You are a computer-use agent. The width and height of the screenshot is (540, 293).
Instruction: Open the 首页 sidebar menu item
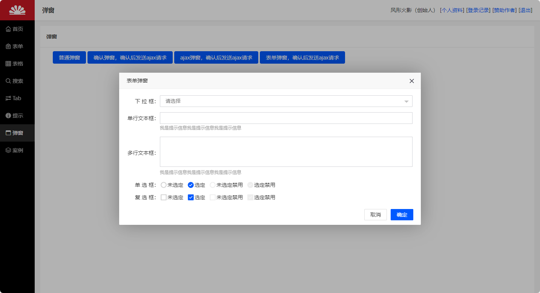17,29
